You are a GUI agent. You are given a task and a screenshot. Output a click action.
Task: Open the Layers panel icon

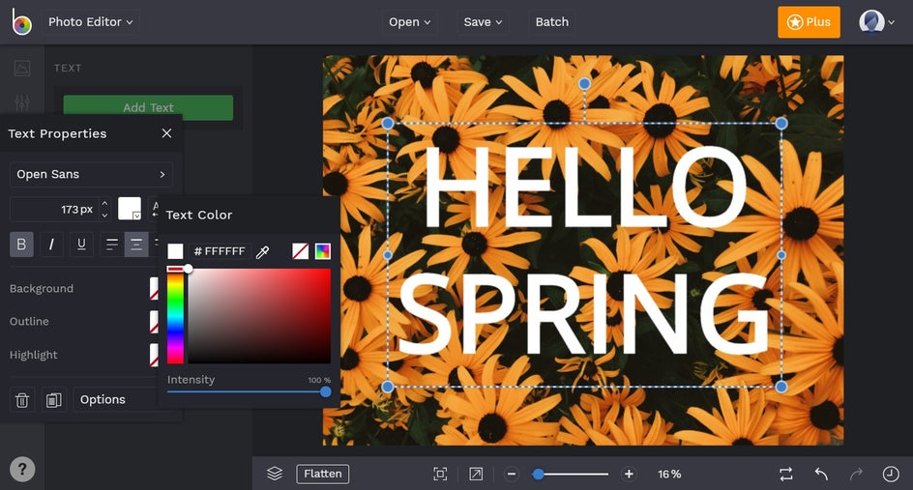tap(275, 474)
